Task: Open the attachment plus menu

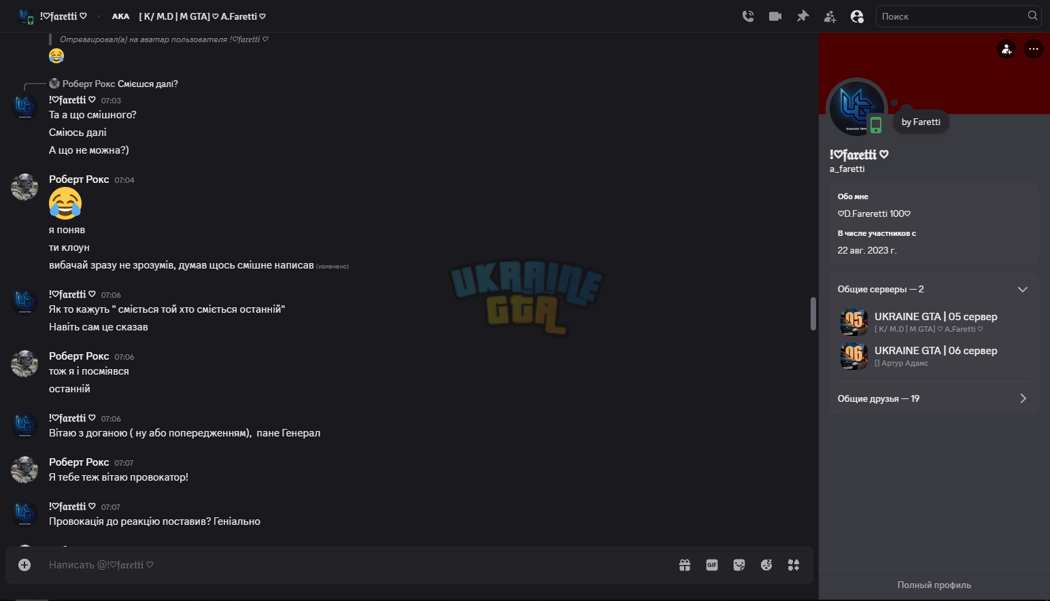Action: coord(24,565)
